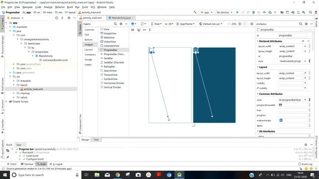The width and height of the screenshot is (319, 179).
Task: Open the TODO tool window
Action: [12, 164]
